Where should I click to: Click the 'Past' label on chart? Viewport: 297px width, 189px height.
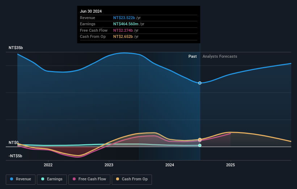(x=192, y=57)
